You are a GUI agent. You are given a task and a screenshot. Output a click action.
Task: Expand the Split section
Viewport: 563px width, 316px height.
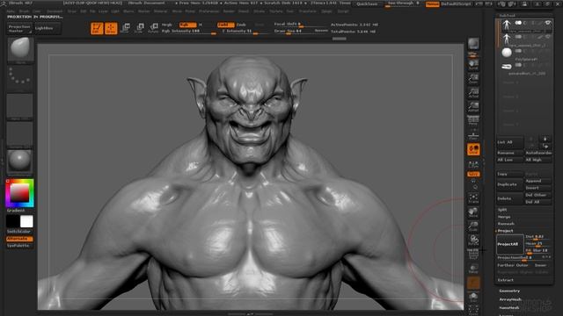tap(502, 210)
